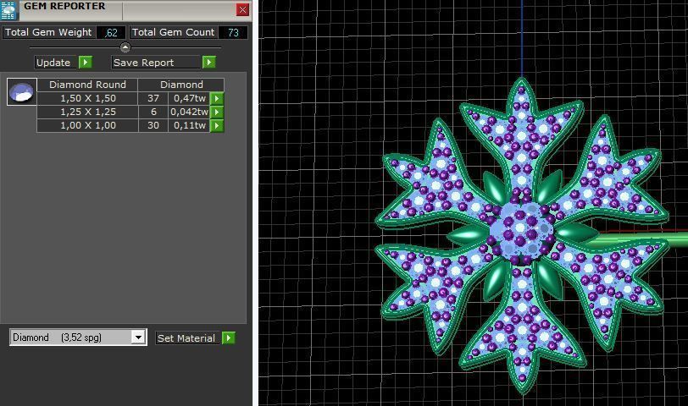Click the Gem Reporter panel icon

click(8, 10)
